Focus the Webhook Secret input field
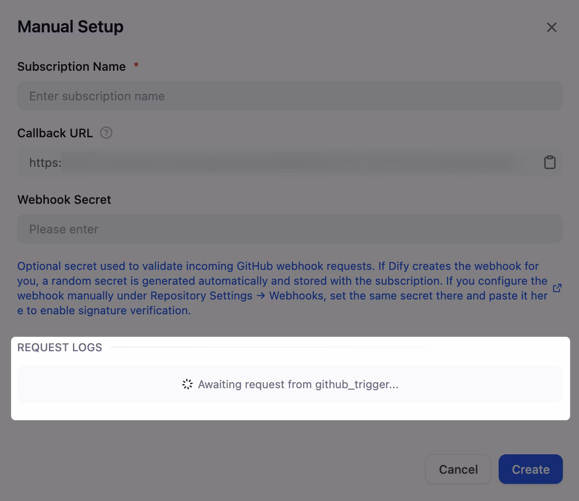This screenshot has width=579, height=501. pyautogui.click(x=289, y=229)
